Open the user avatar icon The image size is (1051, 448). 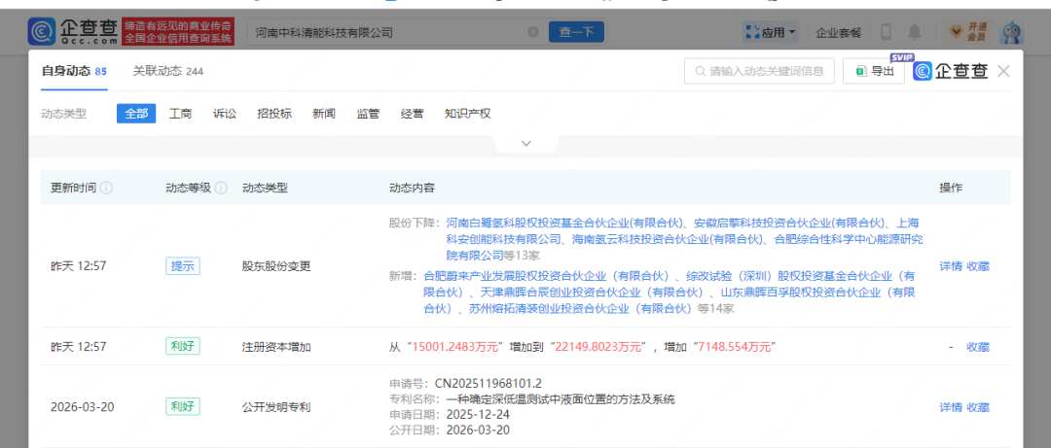pos(1011,31)
